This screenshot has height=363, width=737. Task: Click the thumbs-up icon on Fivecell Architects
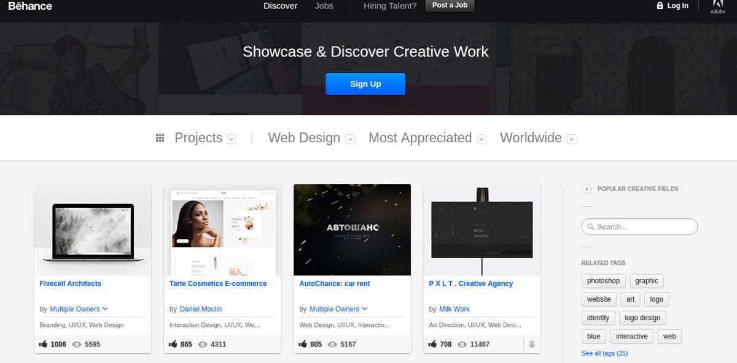(44, 344)
